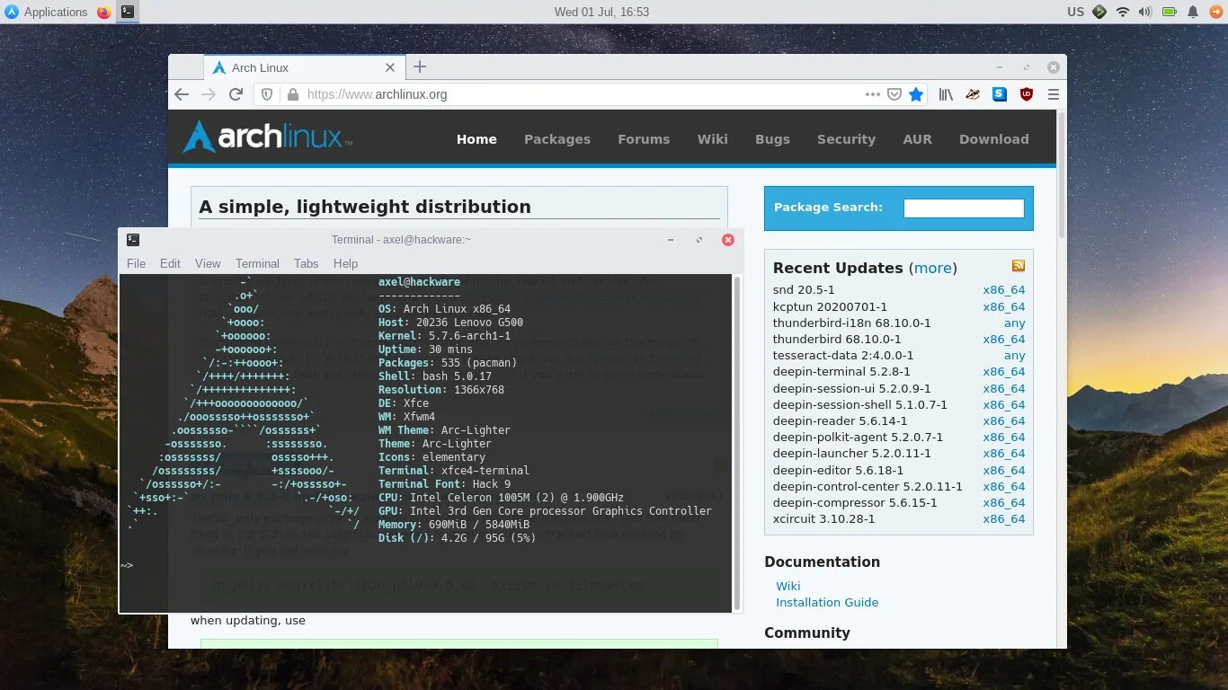Open volume control in panel
The image size is (1228, 690).
pyautogui.click(x=1145, y=12)
